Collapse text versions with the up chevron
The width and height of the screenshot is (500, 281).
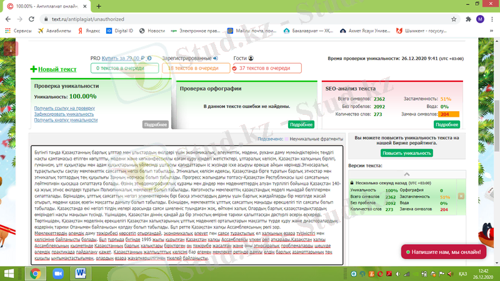pyautogui.click(x=407, y=174)
